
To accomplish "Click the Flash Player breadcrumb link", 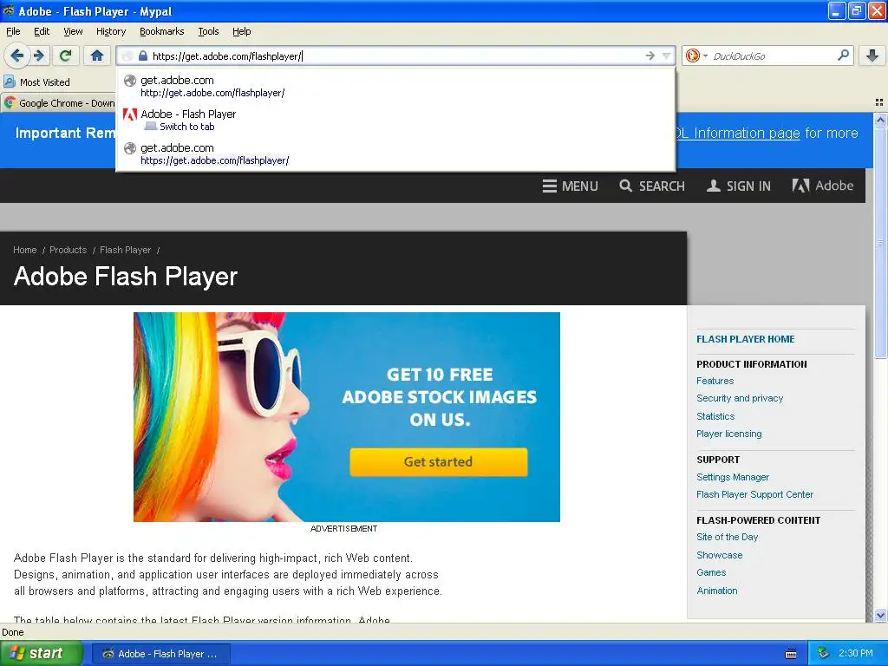I will tap(125, 250).
